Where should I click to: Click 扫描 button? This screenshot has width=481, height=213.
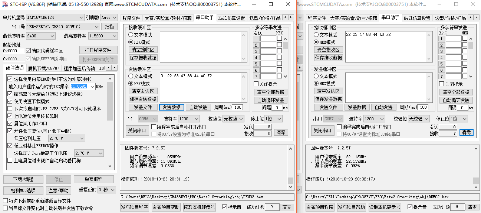coord(109,27)
